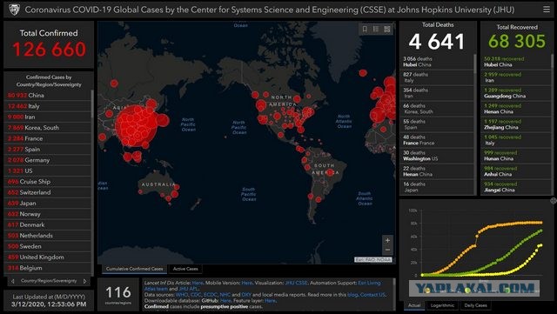Click the Contact US link
Screen dimensions: 557x314
[x=372, y=295]
